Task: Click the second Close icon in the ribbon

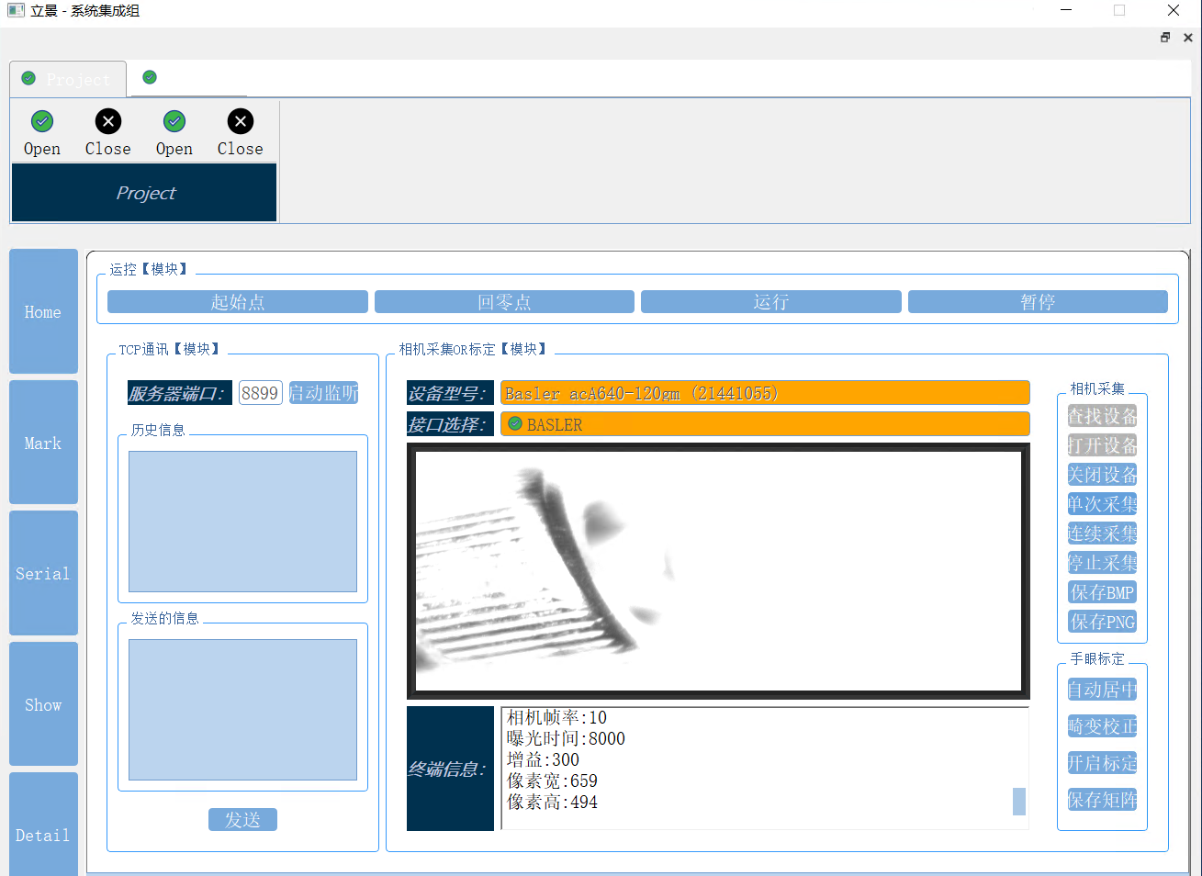Action: click(241, 121)
